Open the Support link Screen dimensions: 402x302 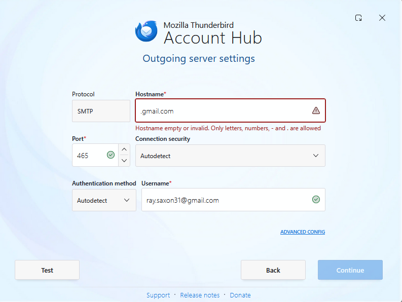[x=158, y=295]
